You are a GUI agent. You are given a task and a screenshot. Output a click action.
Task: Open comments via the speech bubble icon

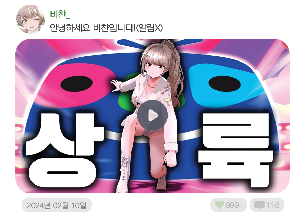[x=259, y=205]
